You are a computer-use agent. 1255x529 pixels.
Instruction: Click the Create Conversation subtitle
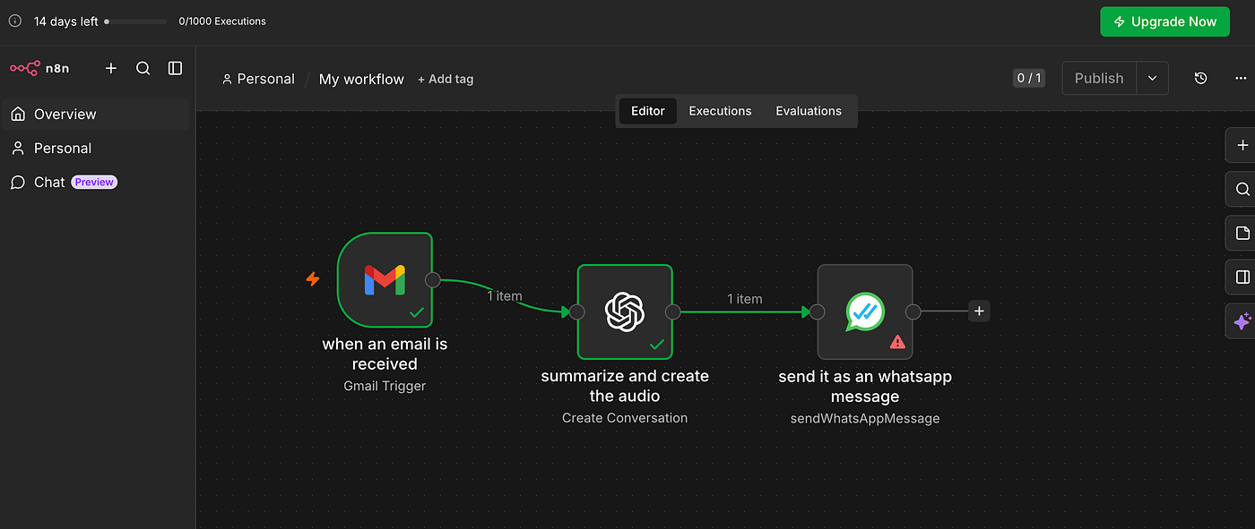pyautogui.click(x=625, y=418)
